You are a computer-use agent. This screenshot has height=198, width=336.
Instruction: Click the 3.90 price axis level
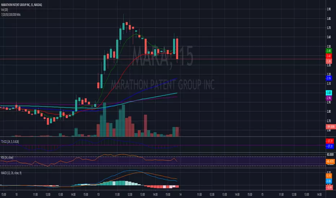pyautogui.click(x=329, y=9)
